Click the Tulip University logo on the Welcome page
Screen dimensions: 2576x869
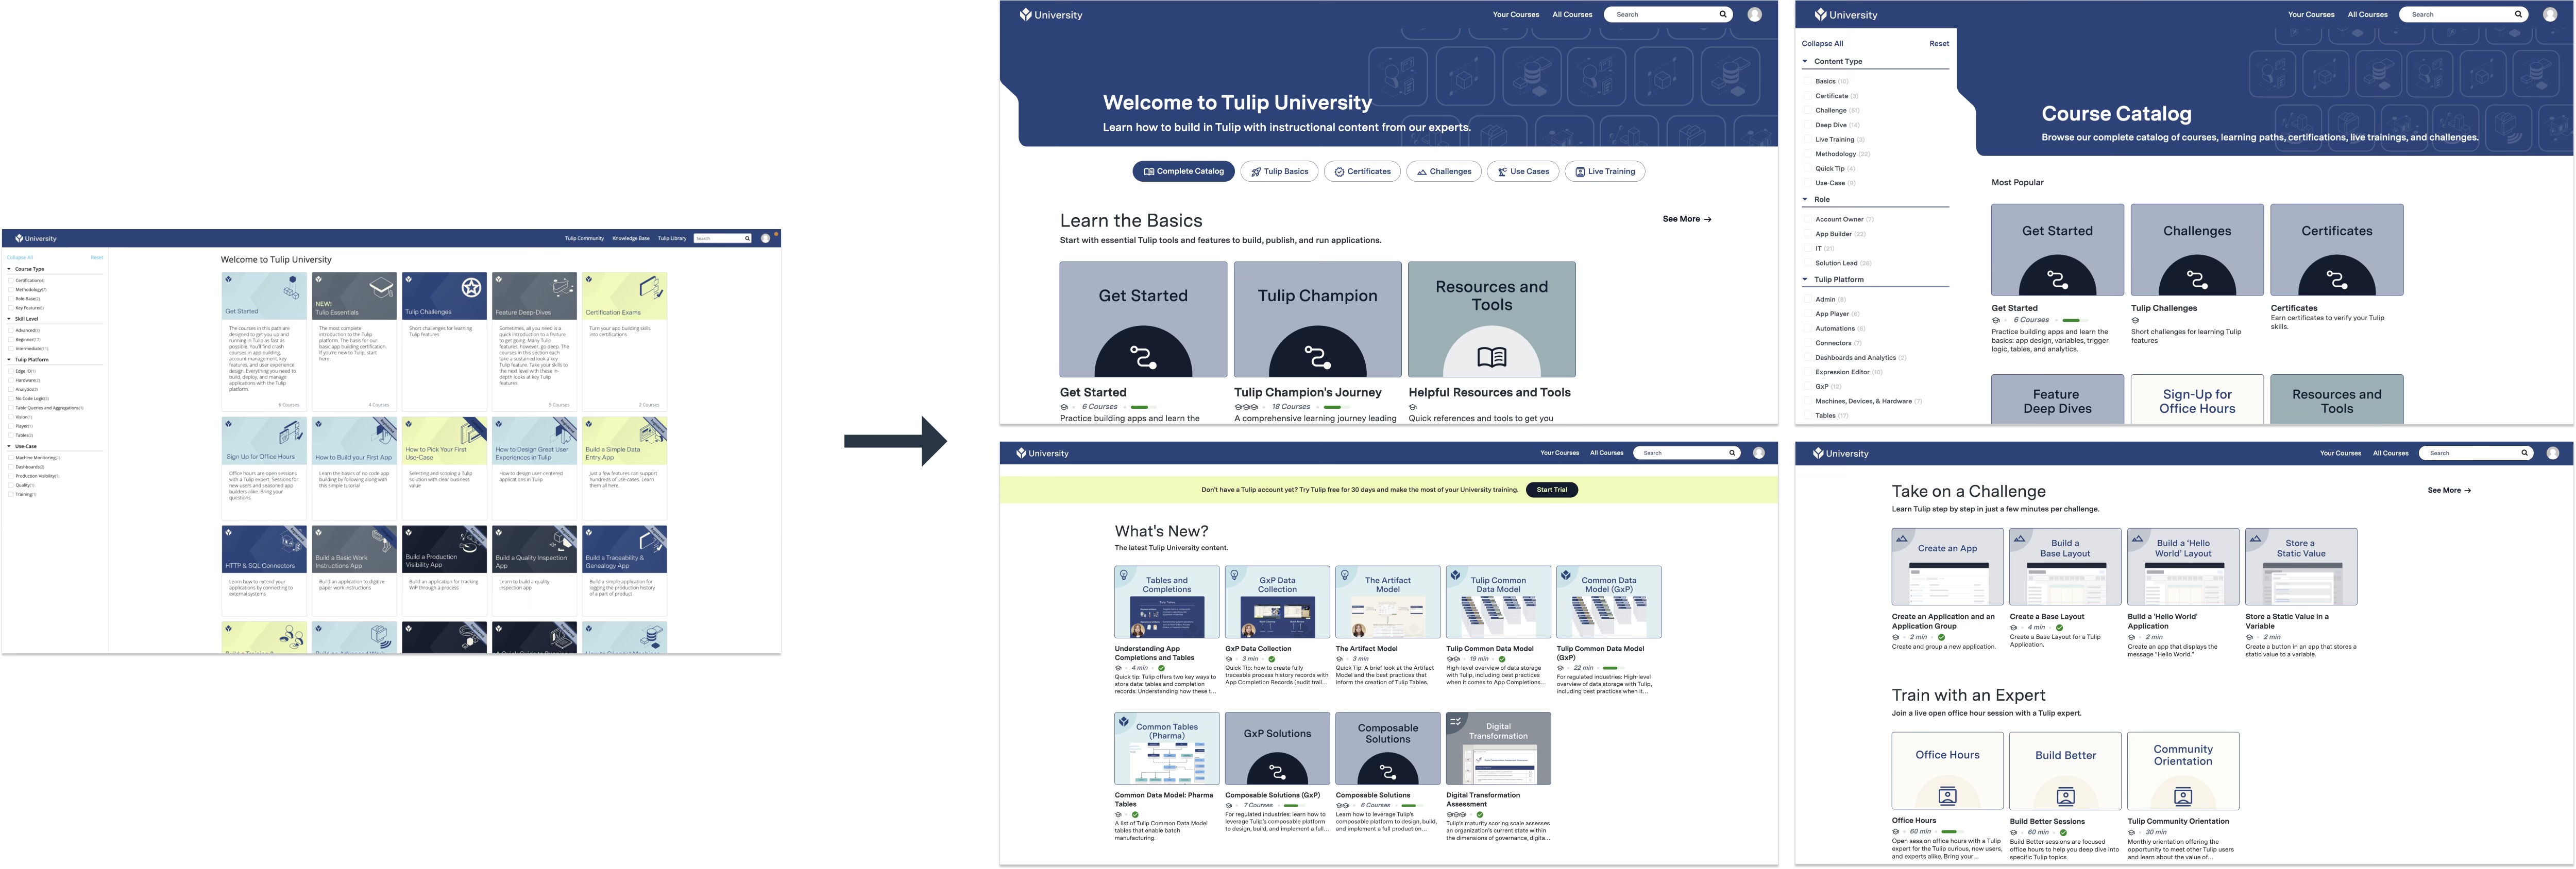pos(1050,15)
